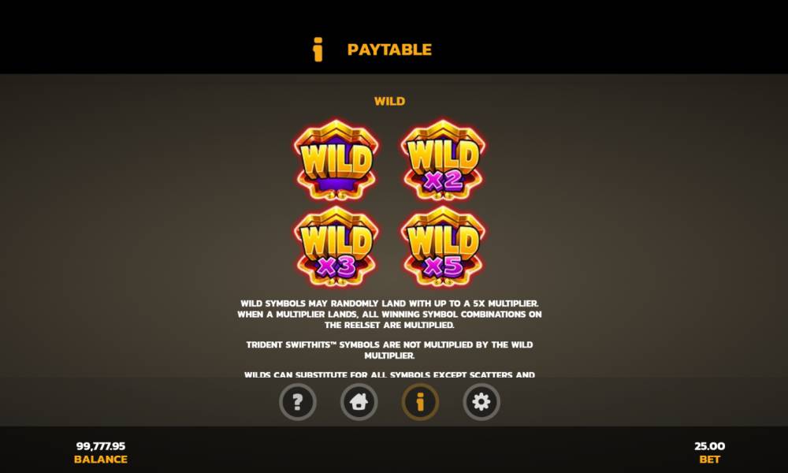Click the lone 'Multiplier.' line under Trident text
Viewport: 788px width, 473px height.
tap(389, 356)
